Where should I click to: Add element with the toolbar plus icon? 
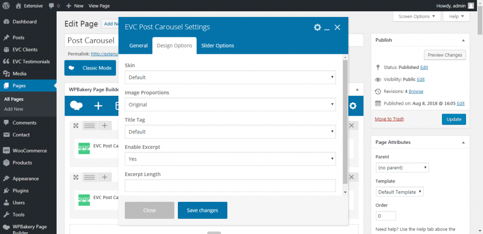point(98,106)
